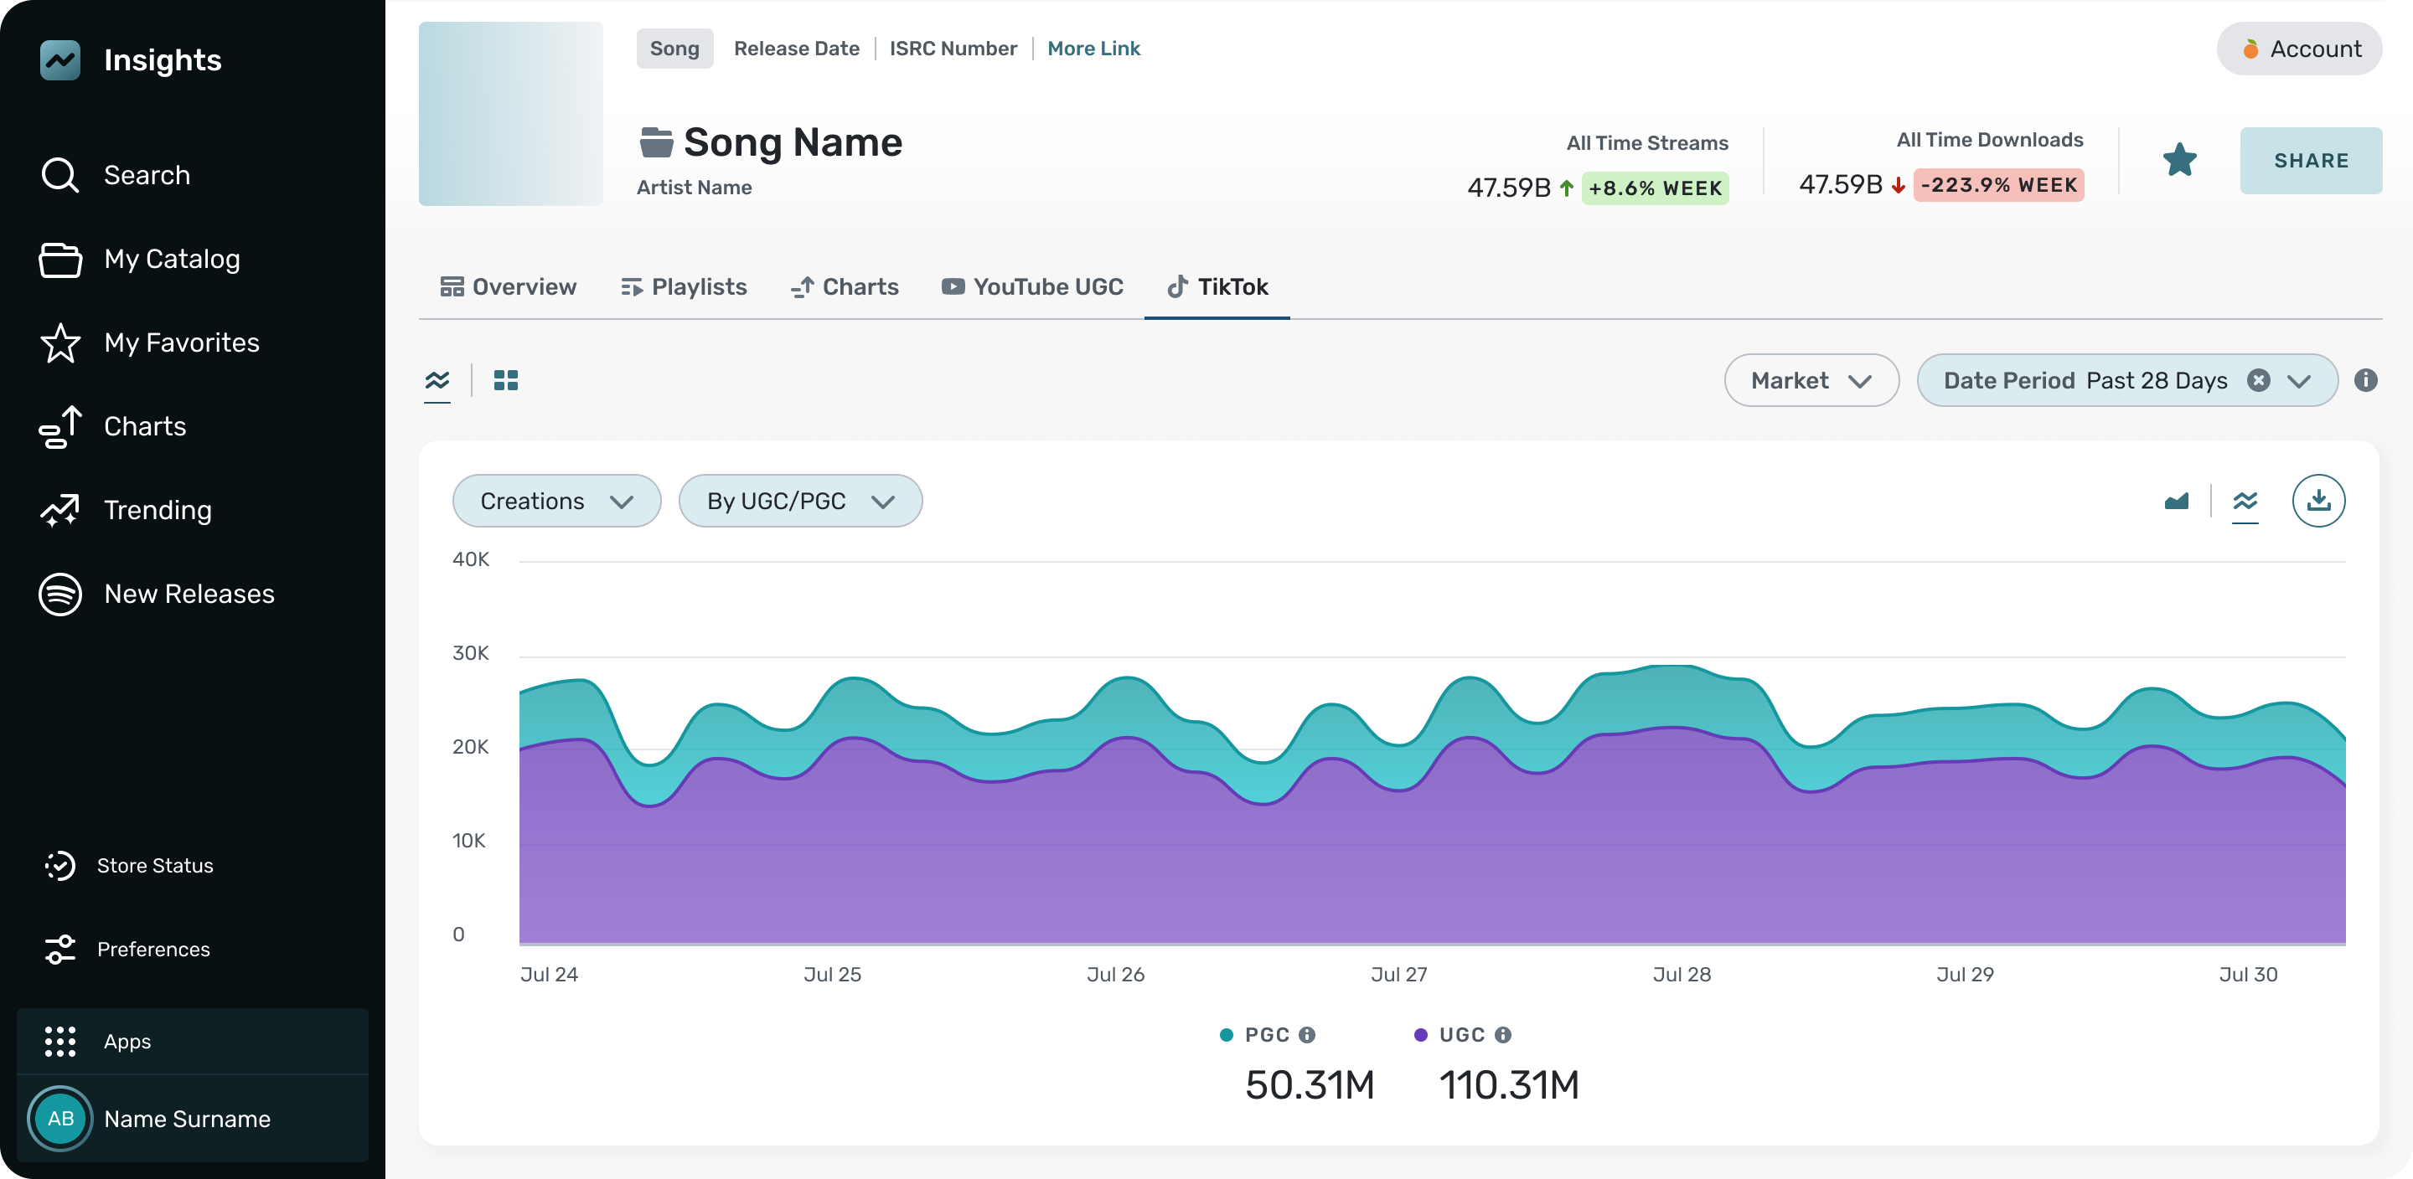The image size is (2413, 1179).
Task: Expand the By UGC/PGC dropdown
Action: click(x=800, y=501)
